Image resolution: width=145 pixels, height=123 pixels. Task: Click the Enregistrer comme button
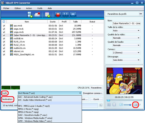[93, 93]
